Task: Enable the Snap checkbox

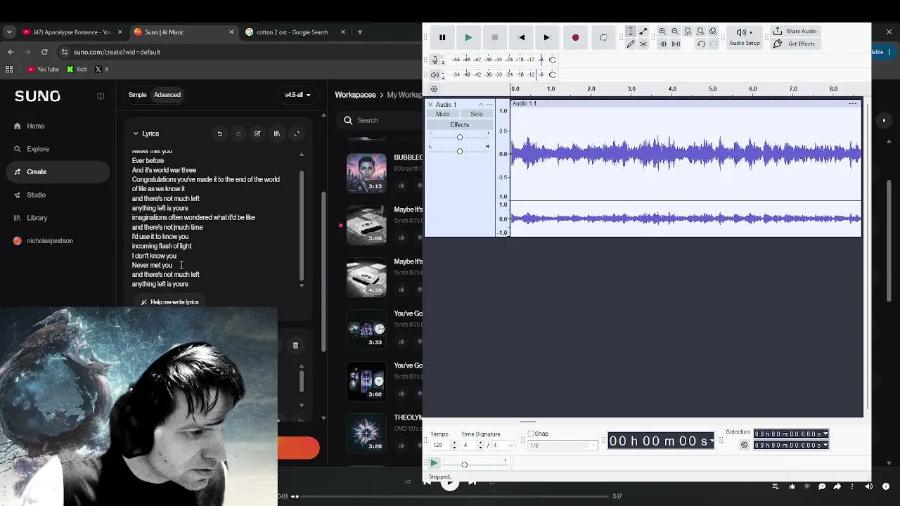Action: (531, 434)
